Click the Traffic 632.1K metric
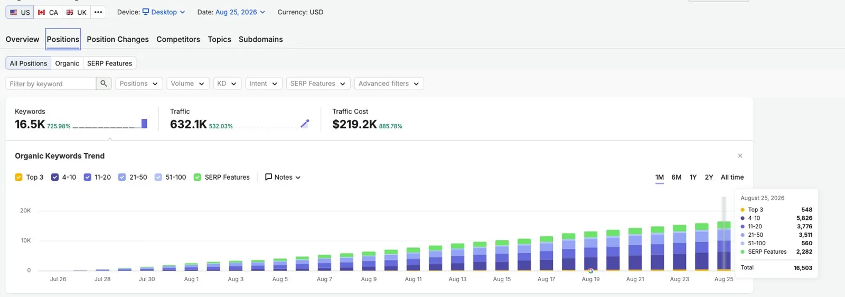The height and width of the screenshot is (297, 845). (189, 124)
